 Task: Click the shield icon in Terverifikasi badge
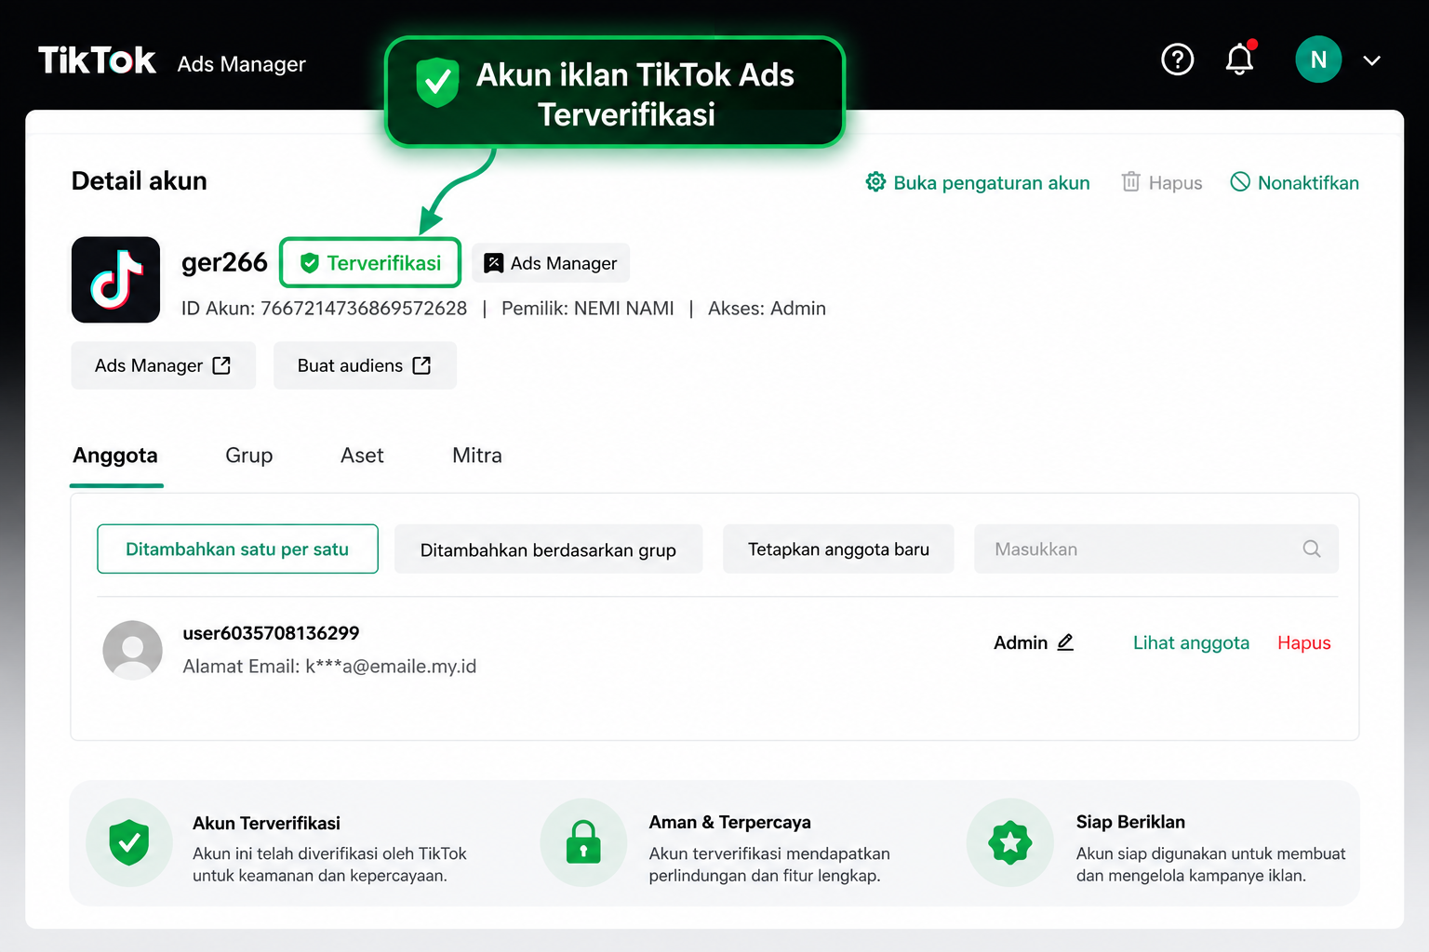tap(310, 263)
